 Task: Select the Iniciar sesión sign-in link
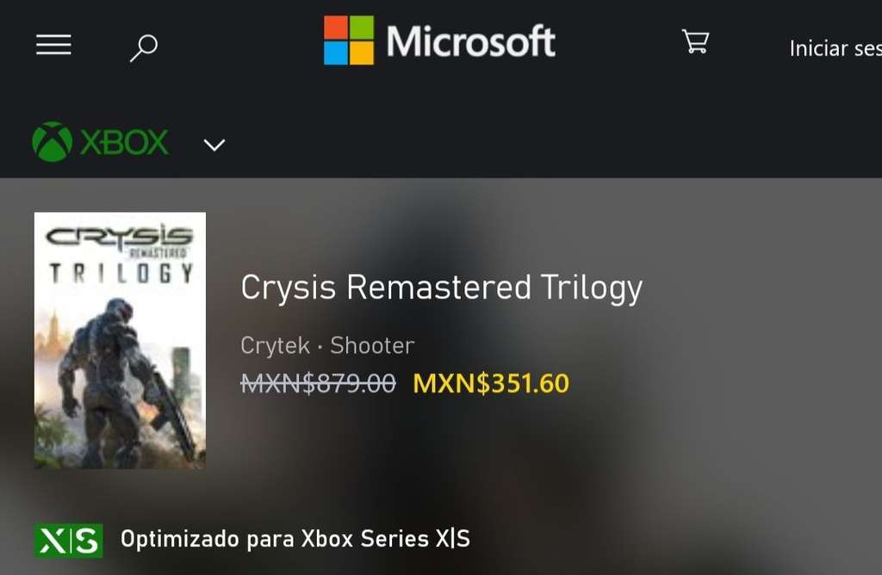835,48
